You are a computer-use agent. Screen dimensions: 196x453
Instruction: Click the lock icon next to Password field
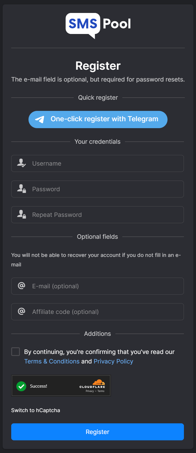[21, 189]
